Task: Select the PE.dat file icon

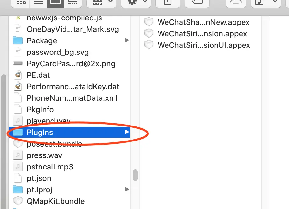Action: click(18, 75)
